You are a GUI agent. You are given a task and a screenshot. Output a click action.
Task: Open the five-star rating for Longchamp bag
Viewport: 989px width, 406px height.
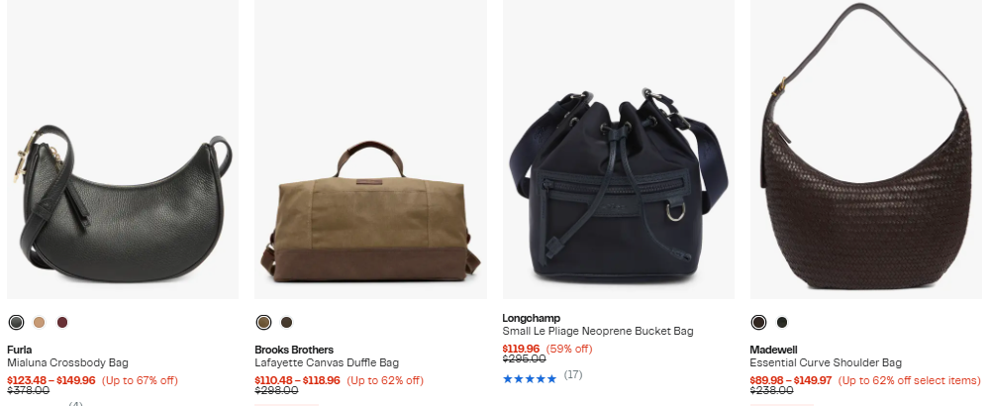point(530,379)
